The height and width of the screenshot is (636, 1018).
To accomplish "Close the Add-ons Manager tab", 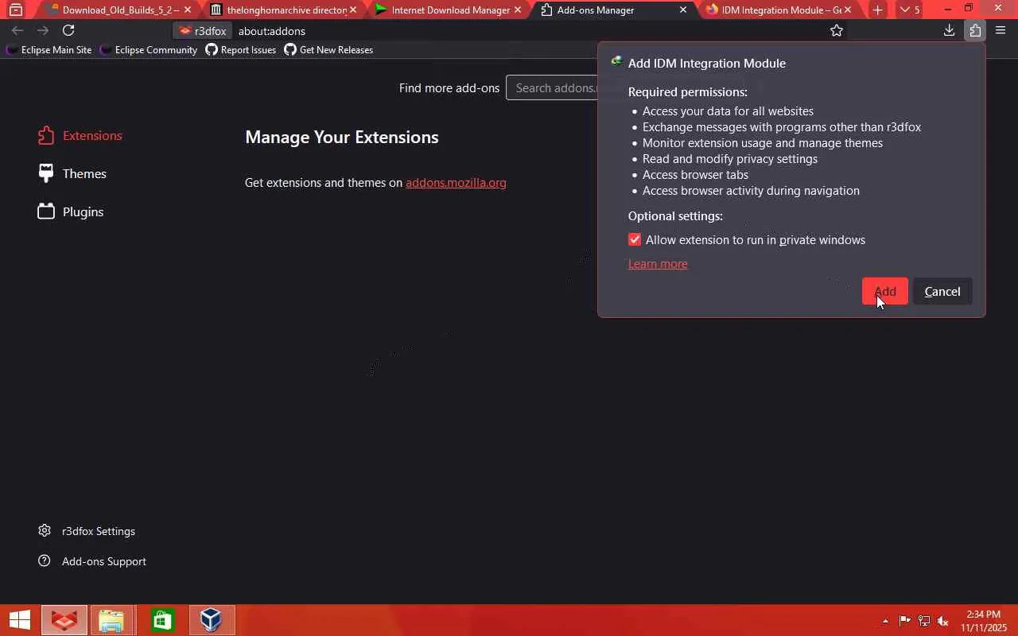I will click(682, 10).
